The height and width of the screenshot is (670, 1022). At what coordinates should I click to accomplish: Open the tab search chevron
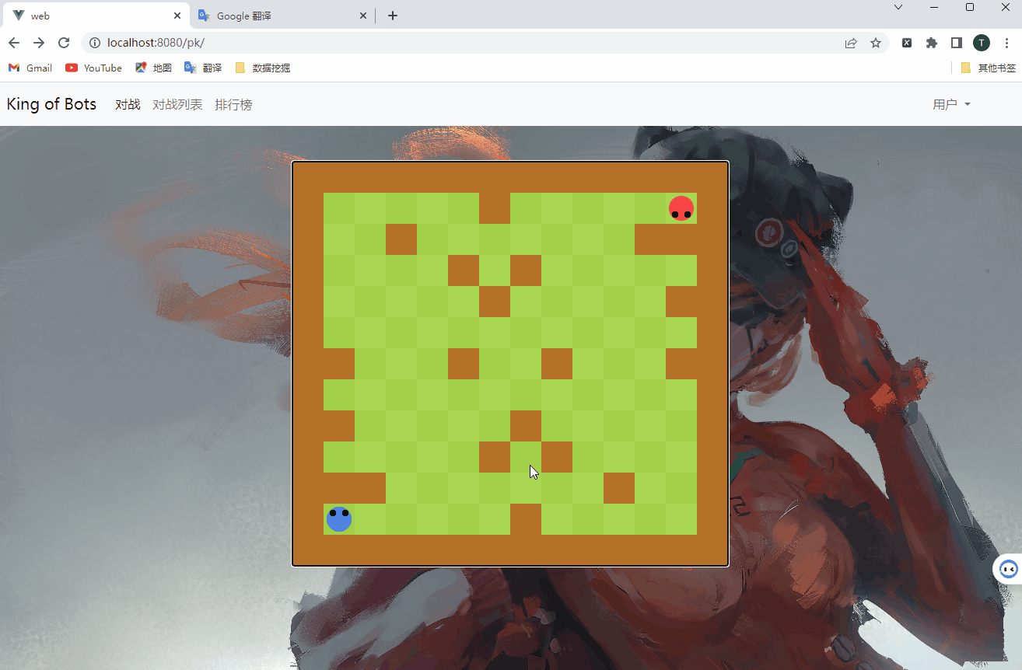click(x=898, y=7)
